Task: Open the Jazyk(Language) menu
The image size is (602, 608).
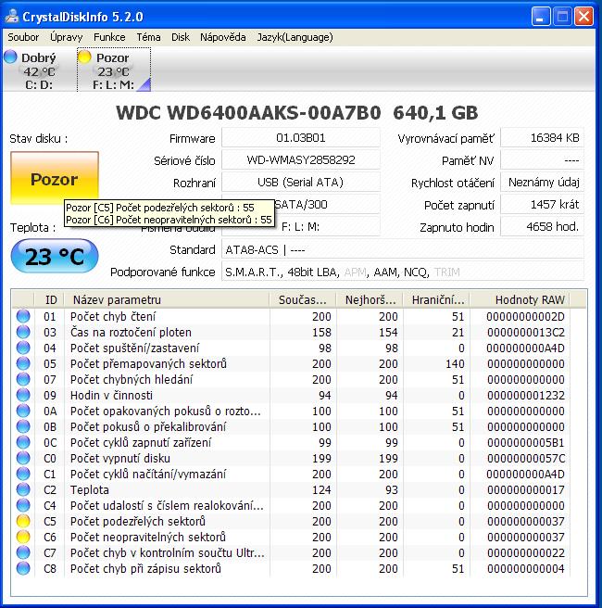Action: (295, 37)
